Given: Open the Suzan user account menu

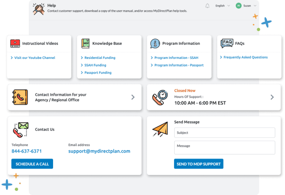Looking at the screenshot, I should 246,6.
